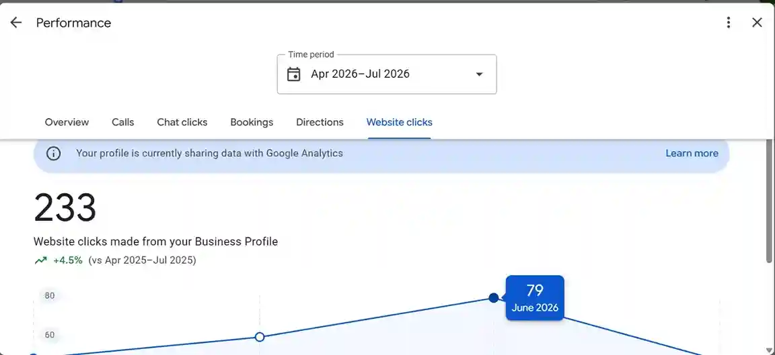
Task: Close the Performance panel with X
Action: [757, 23]
